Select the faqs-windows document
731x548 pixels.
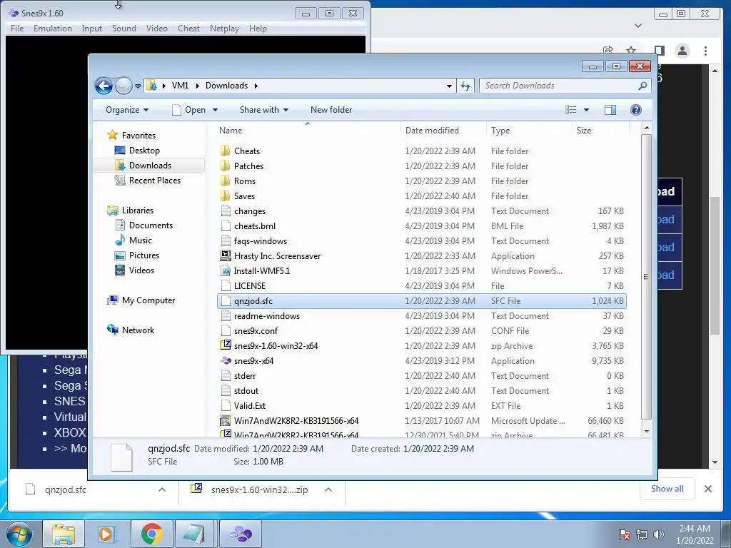point(260,241)
